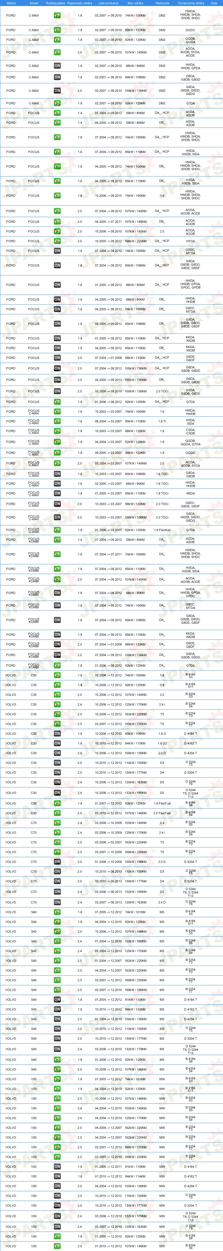Click petrol icon in VOLVO C30 T5 162kW/220KM row
The image size is (223, 1251).
pos(57,714)
